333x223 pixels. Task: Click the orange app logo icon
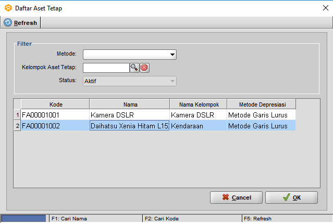8,8
